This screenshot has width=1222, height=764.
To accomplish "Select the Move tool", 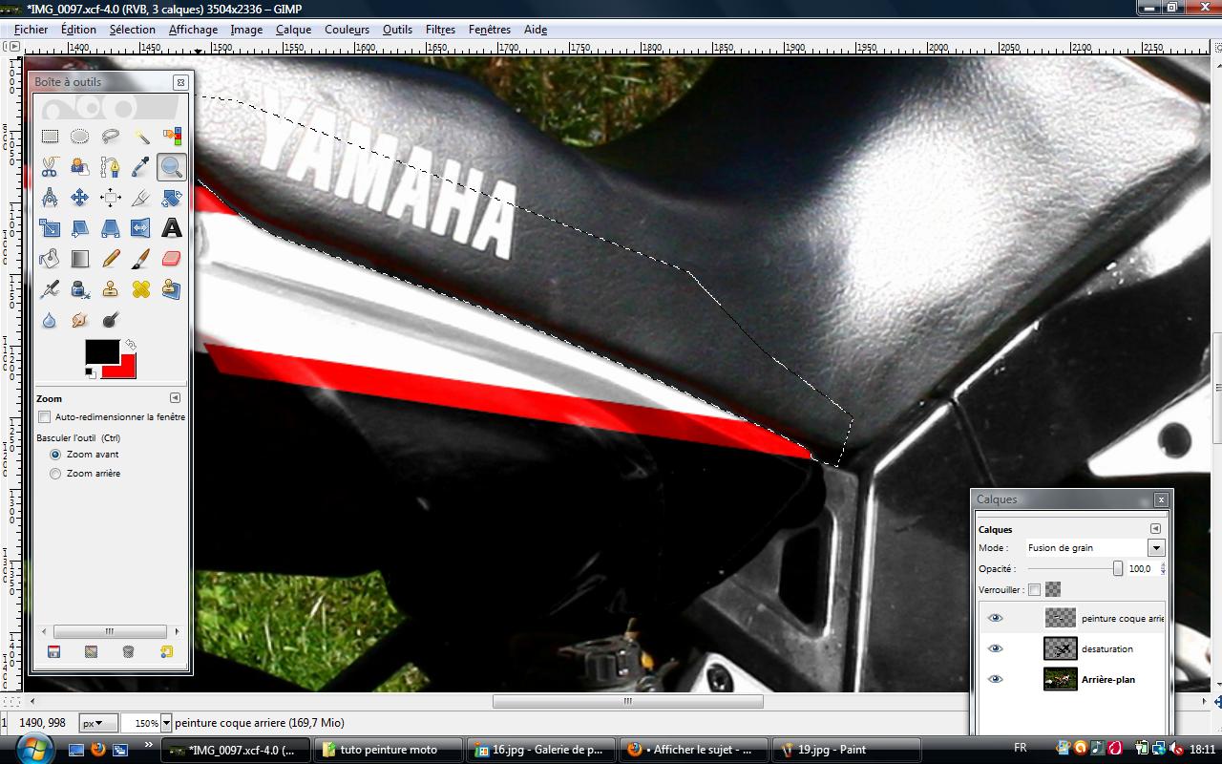I will 80,198.
